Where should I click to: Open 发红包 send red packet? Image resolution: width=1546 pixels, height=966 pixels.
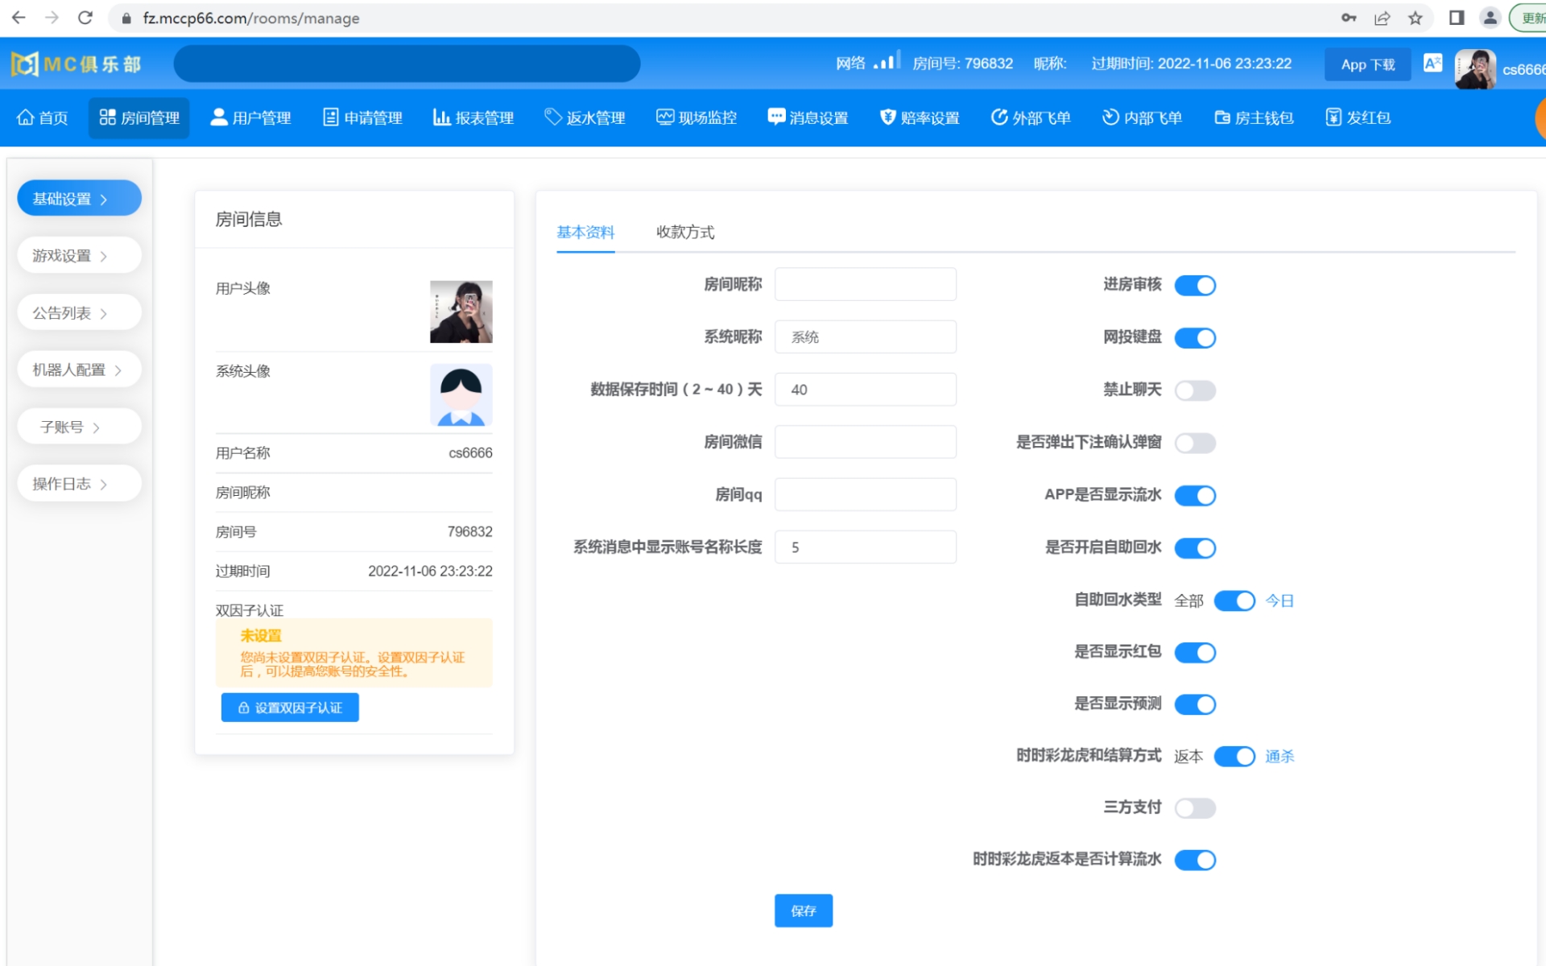pyautogui.click(x=1358, y=118)
